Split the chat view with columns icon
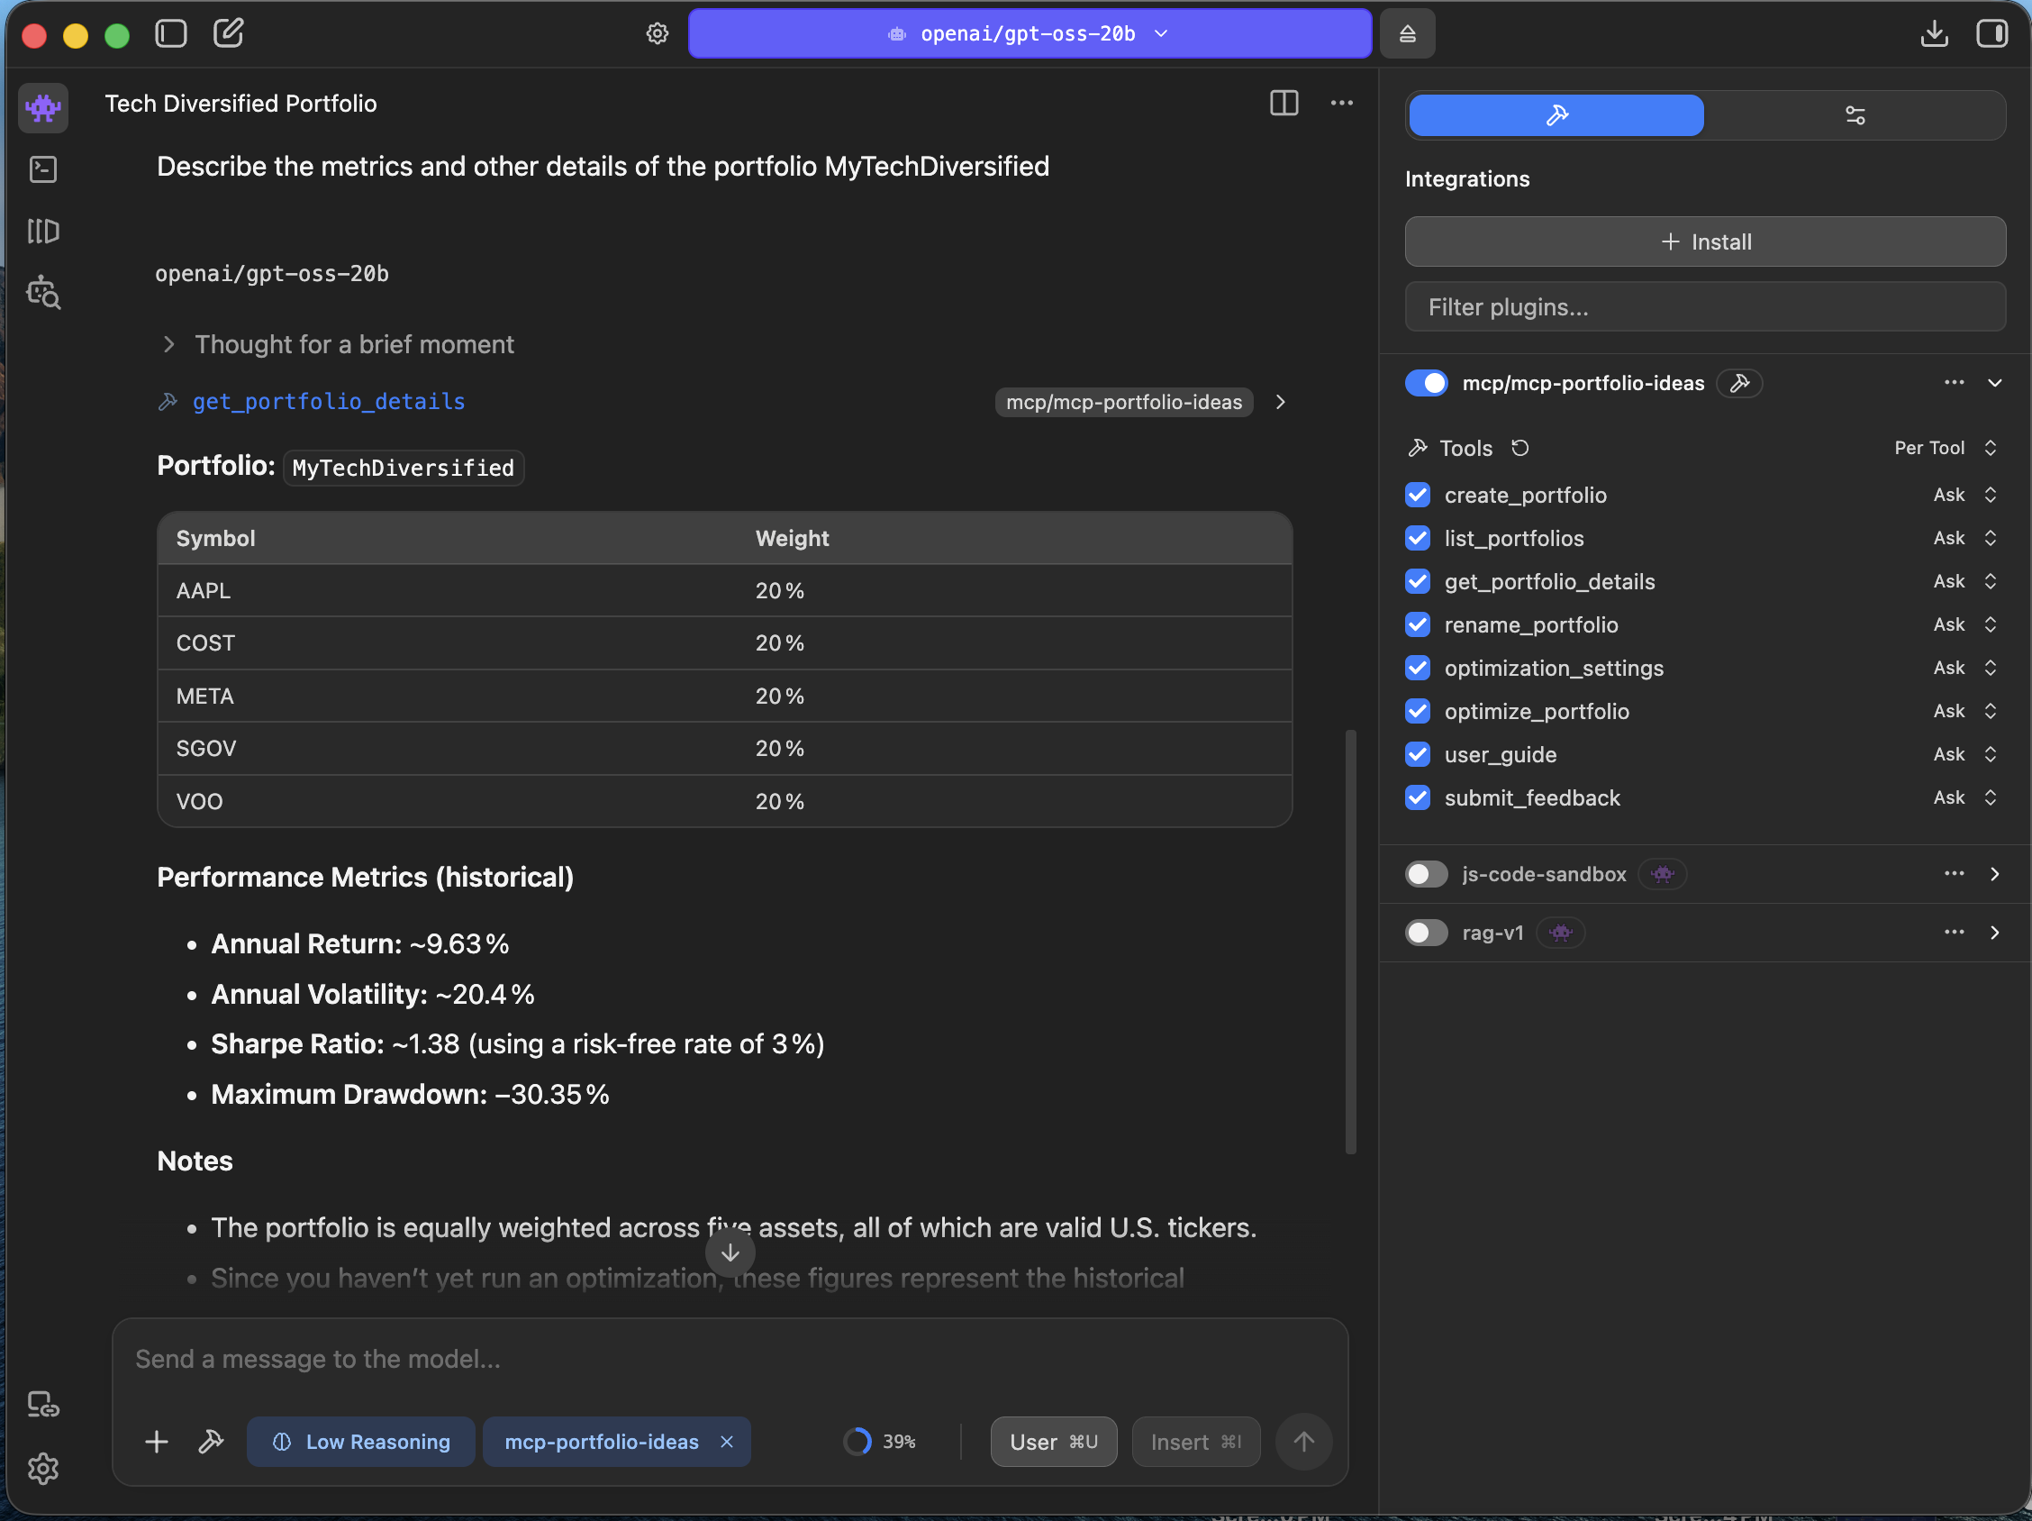This screenshot has height=1521, width=2032. click(1284, 103)
